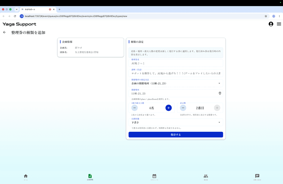
Task: Open the hamburger menu
Action: (x=279, y=24)
